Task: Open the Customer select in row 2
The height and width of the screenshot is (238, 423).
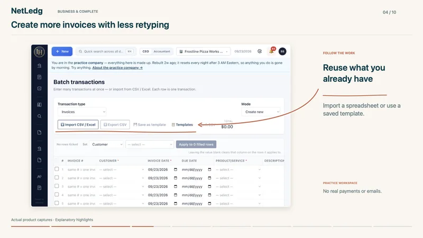Action: 122,178
